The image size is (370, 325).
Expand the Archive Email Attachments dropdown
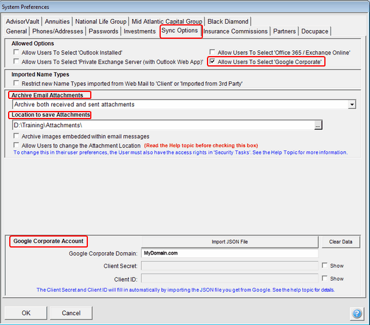point(352,105)
